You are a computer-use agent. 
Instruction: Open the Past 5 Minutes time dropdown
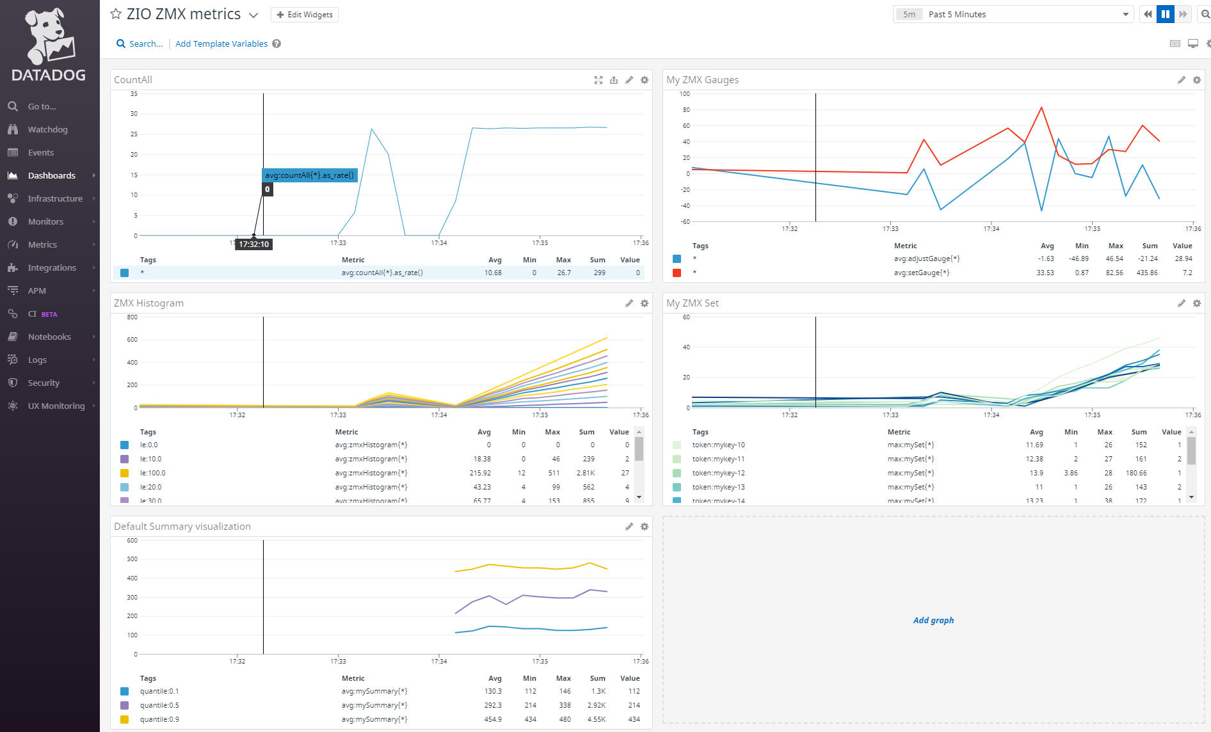(1013, 14)
